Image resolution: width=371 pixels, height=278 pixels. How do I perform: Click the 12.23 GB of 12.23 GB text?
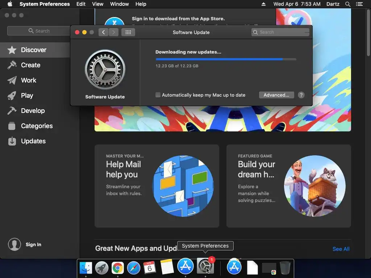(x=177, y=66)
